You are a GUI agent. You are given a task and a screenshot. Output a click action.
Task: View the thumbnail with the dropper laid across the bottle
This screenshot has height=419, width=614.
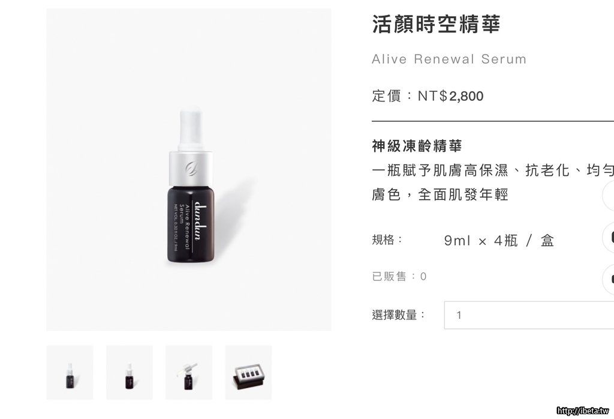[x=189, y=372]
